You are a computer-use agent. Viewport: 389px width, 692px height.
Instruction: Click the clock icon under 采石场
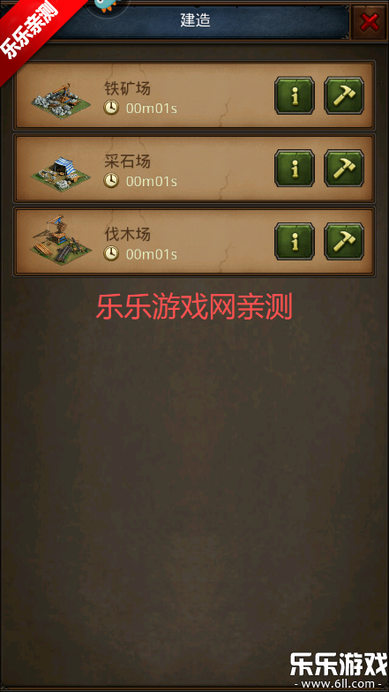tap(111, 180)
